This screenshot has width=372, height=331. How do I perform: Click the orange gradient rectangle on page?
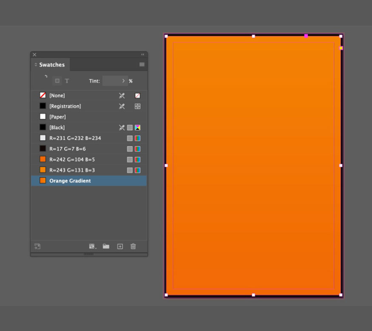tap(253, 166)
